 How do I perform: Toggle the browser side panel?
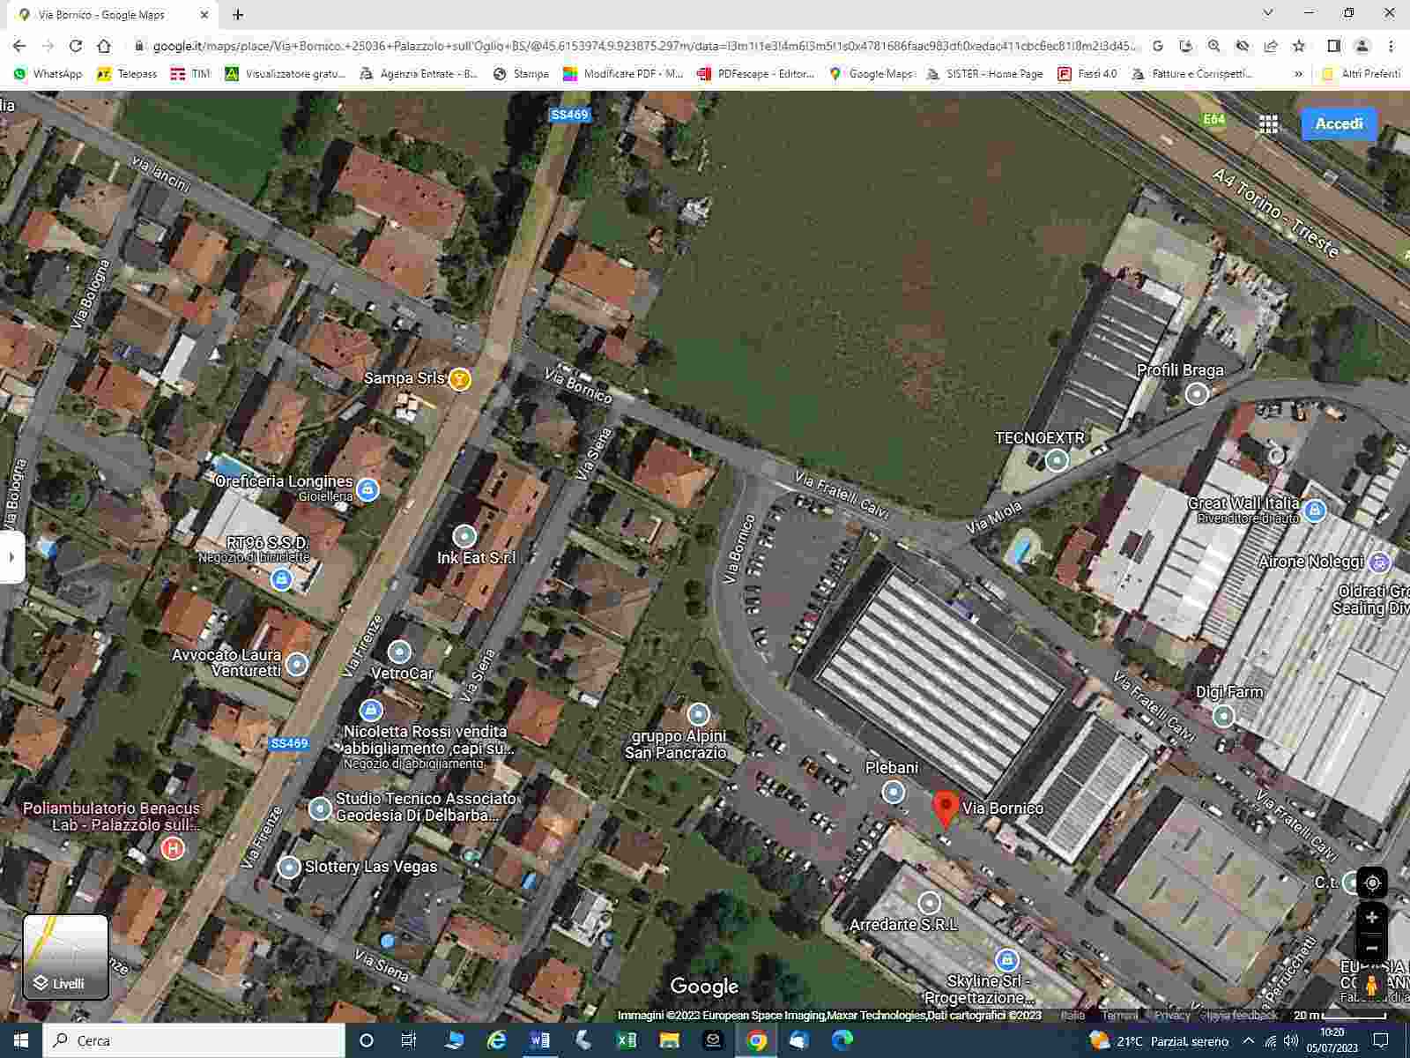tap(1333, 46)
